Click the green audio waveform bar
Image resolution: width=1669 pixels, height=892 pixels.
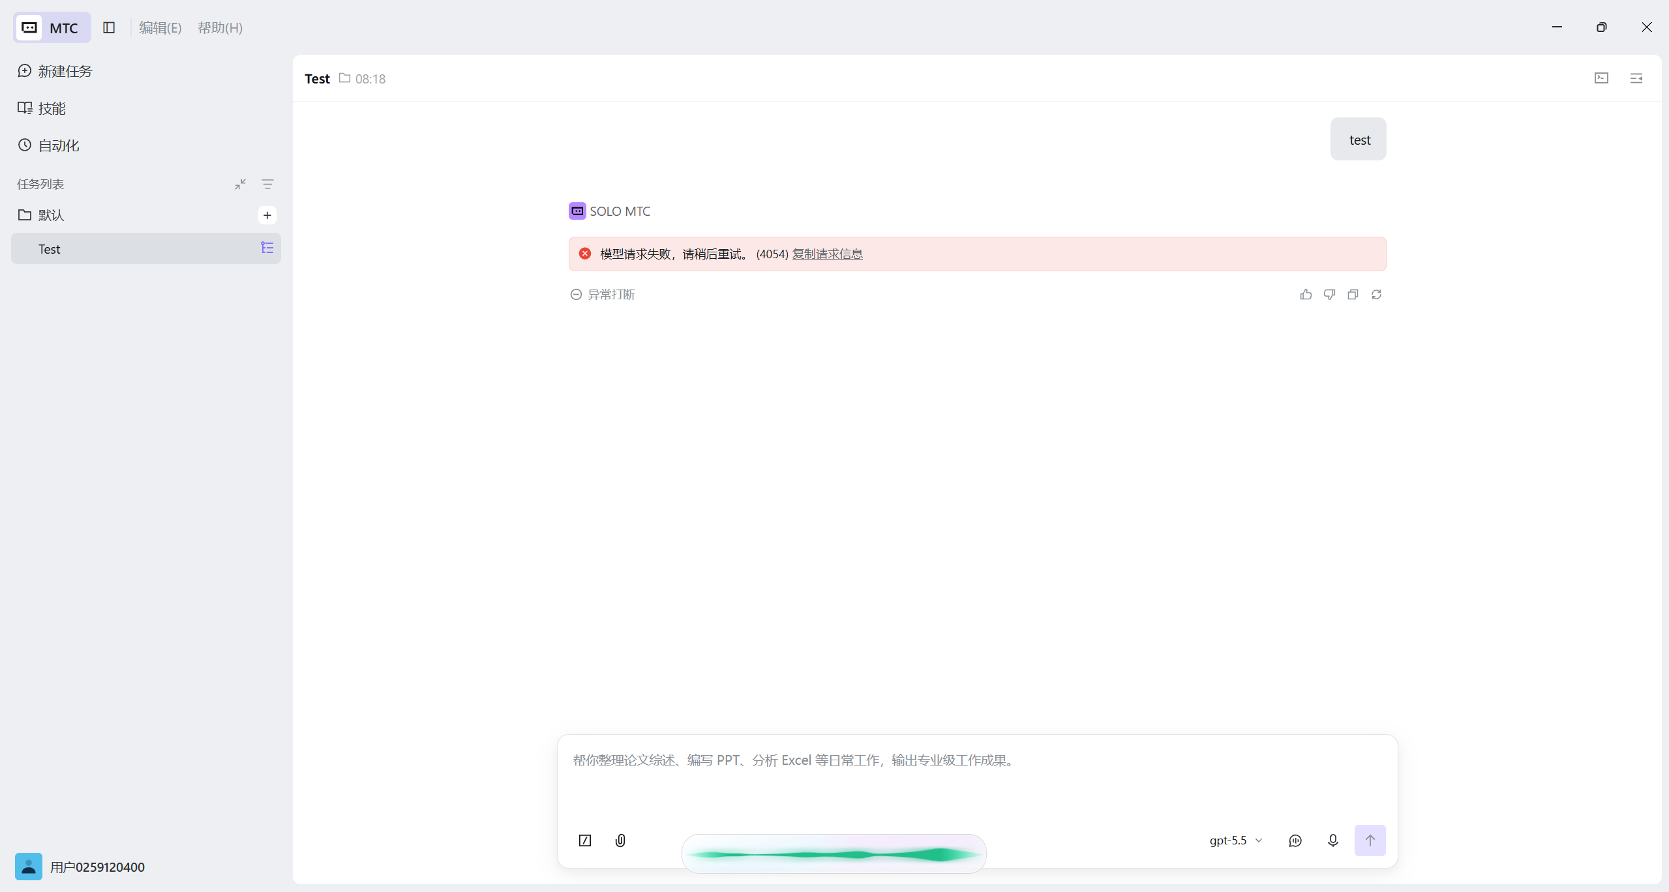834,854
